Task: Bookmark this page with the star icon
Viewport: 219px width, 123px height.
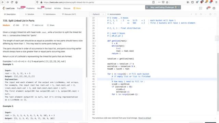Action: tap(167, 2)
